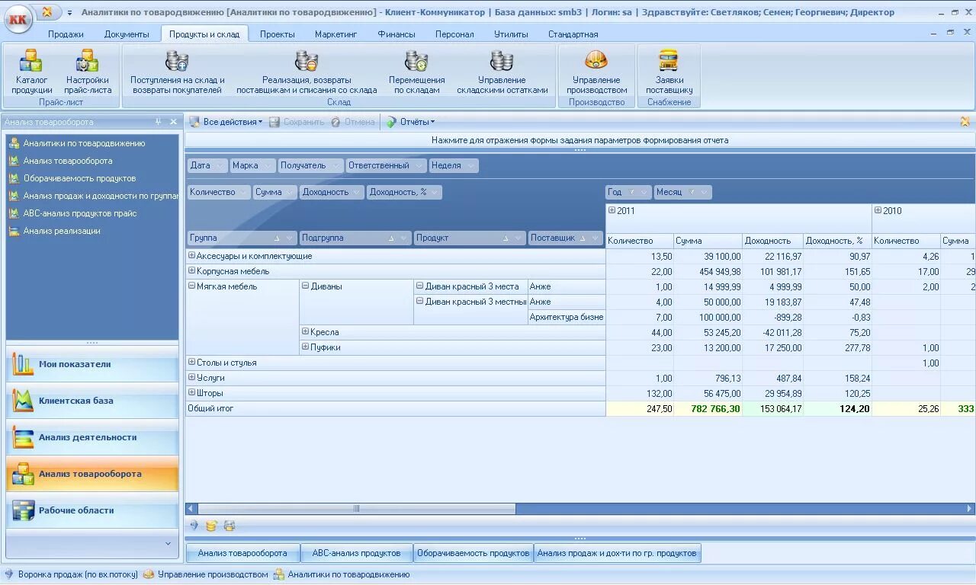Click the Управление производством icon in the status bar
This screenshot has height=585, width=976.
tap(149, 574)
